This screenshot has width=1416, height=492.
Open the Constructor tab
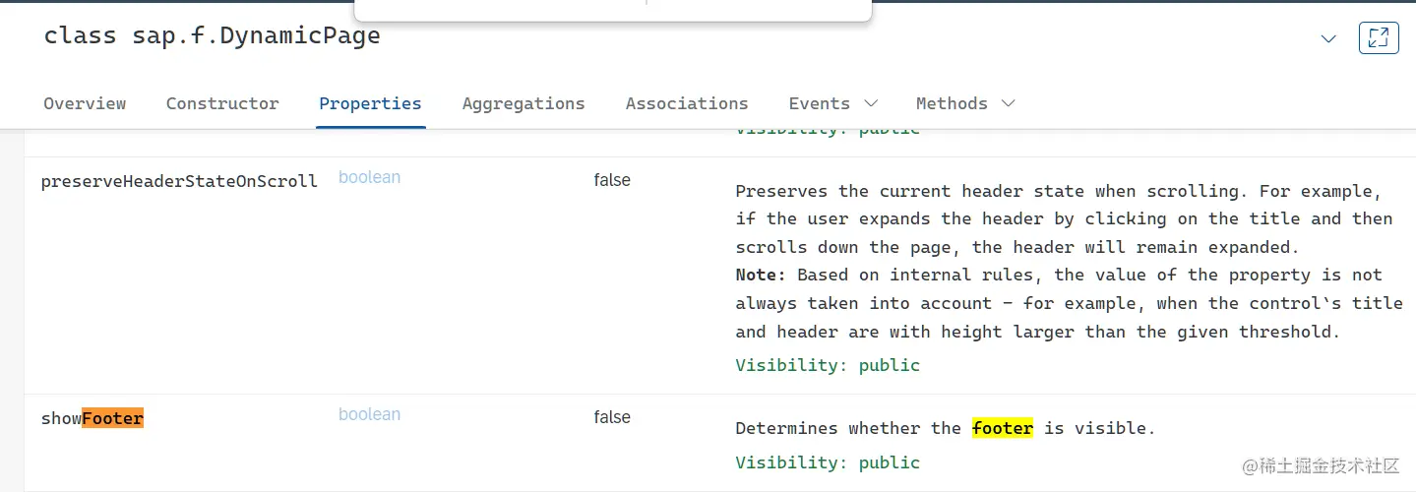222,103
